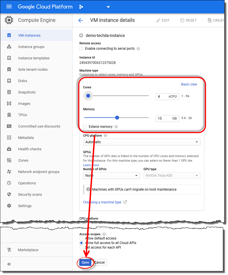Collapse the sidebar with the bottom arrow icon
228x275 pixels.
tap(9, 264)
